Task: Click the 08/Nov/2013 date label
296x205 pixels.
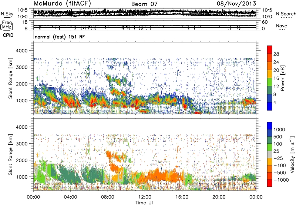Action: (236, 3)
